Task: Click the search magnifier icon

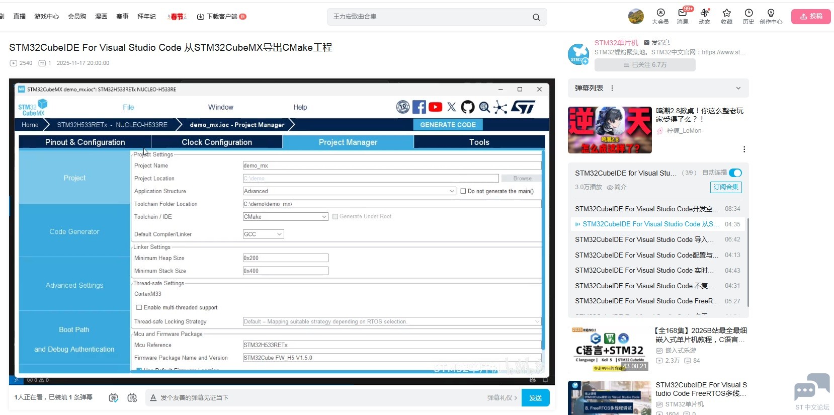Action: tap(536, 17)
